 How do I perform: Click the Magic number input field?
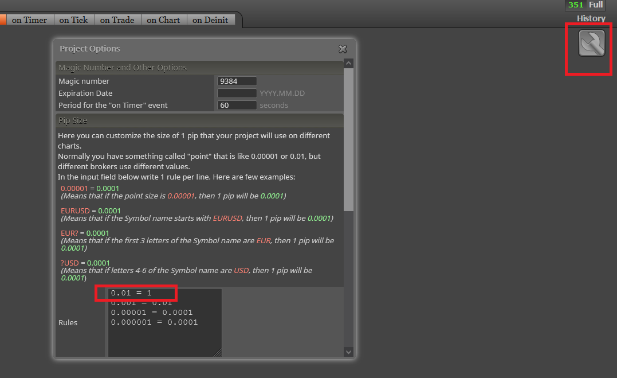[x=237, y=81]
